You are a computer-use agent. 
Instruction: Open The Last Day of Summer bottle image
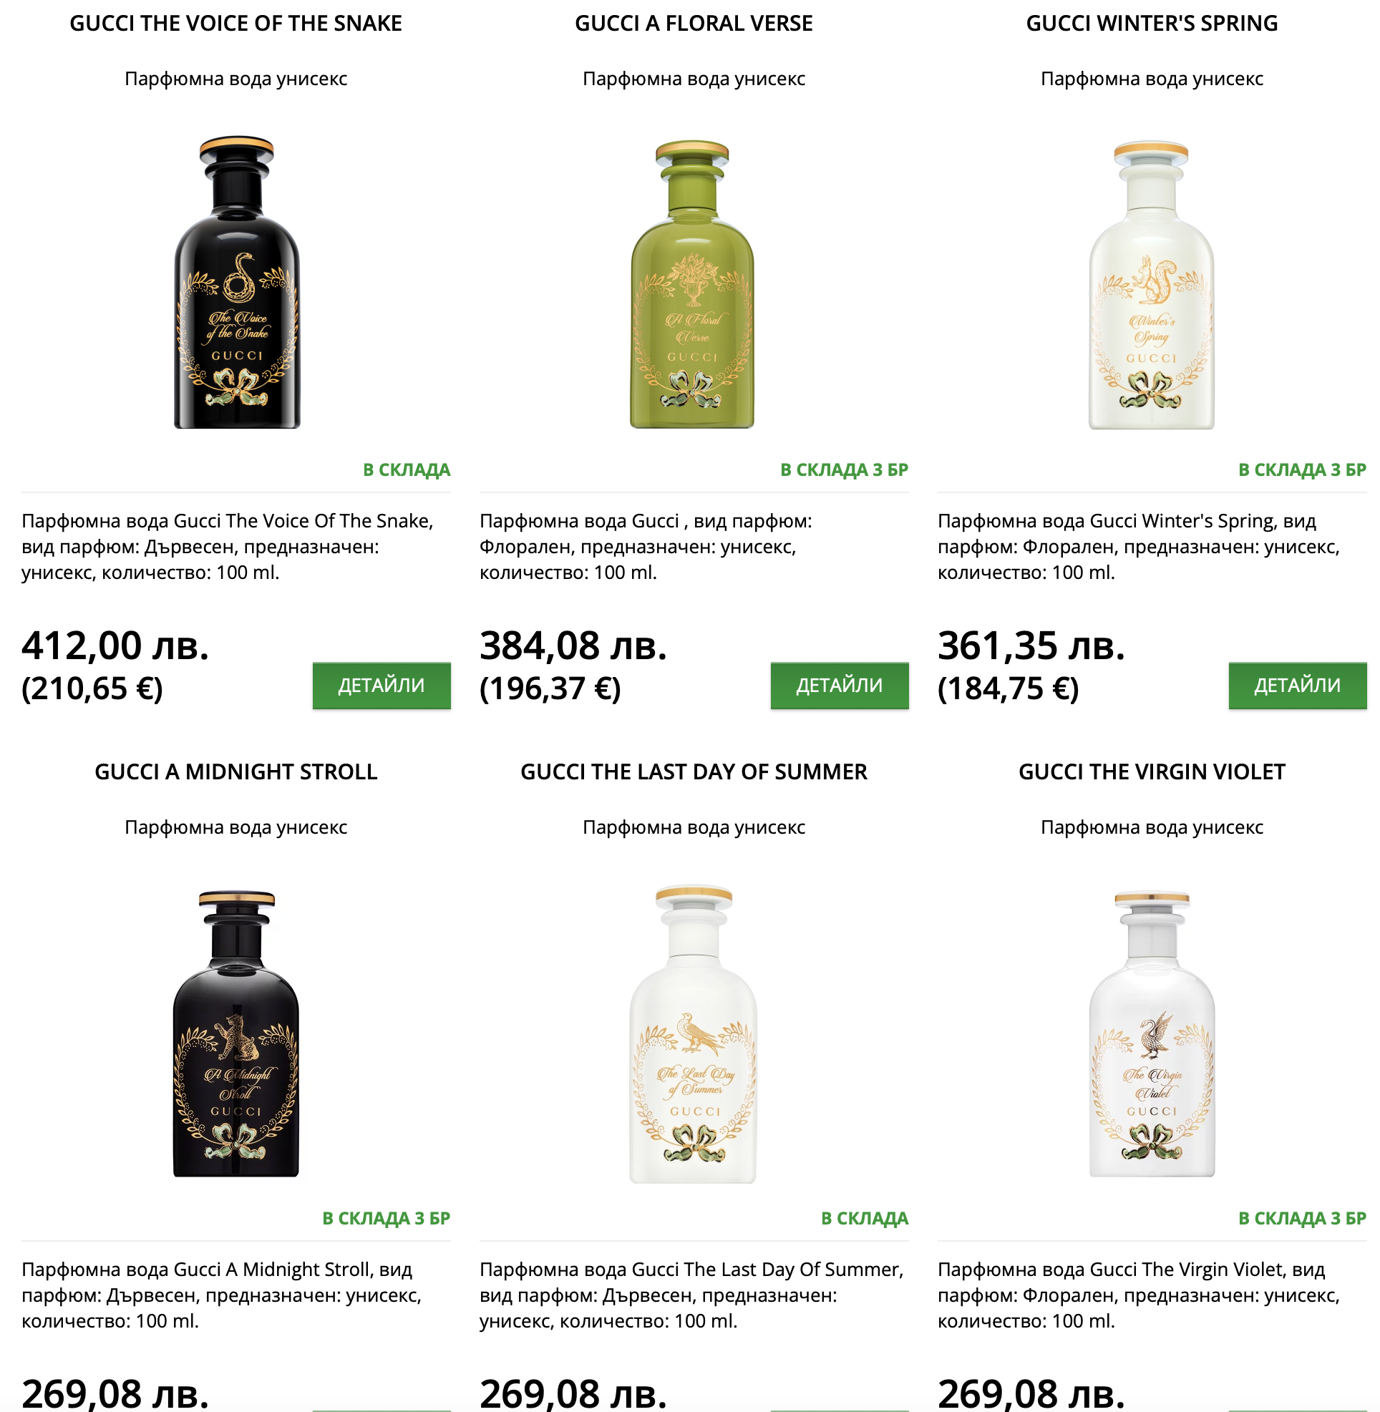[693, 1033]
